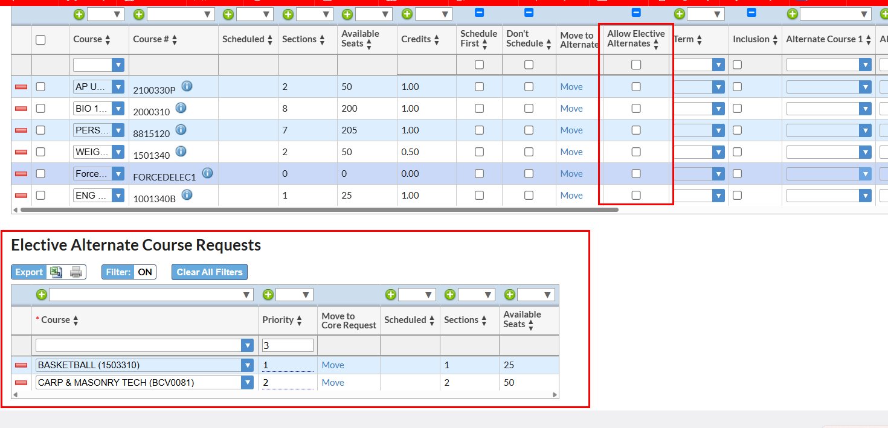Open info icon next to FORCEDELEC1

(207, 173)
